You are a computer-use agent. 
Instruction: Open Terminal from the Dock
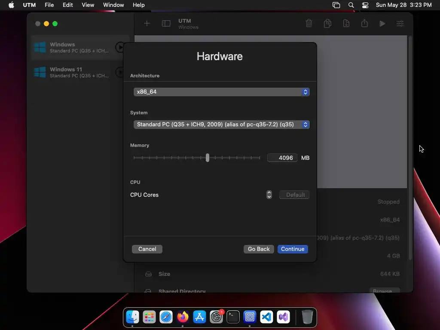(x=233, y=317)
